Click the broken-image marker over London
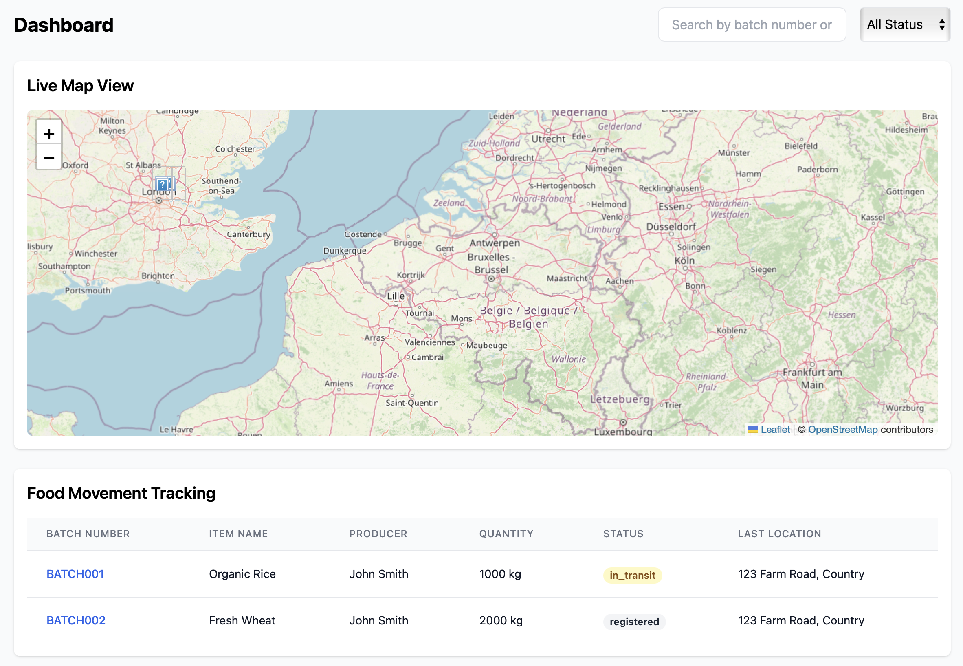 click(163, 184)
